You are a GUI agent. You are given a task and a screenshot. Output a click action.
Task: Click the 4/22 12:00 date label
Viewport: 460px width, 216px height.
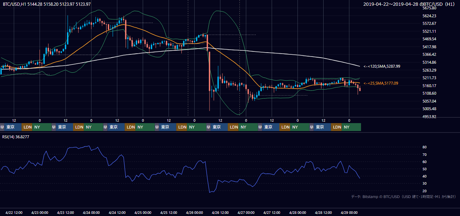(14, 212)
